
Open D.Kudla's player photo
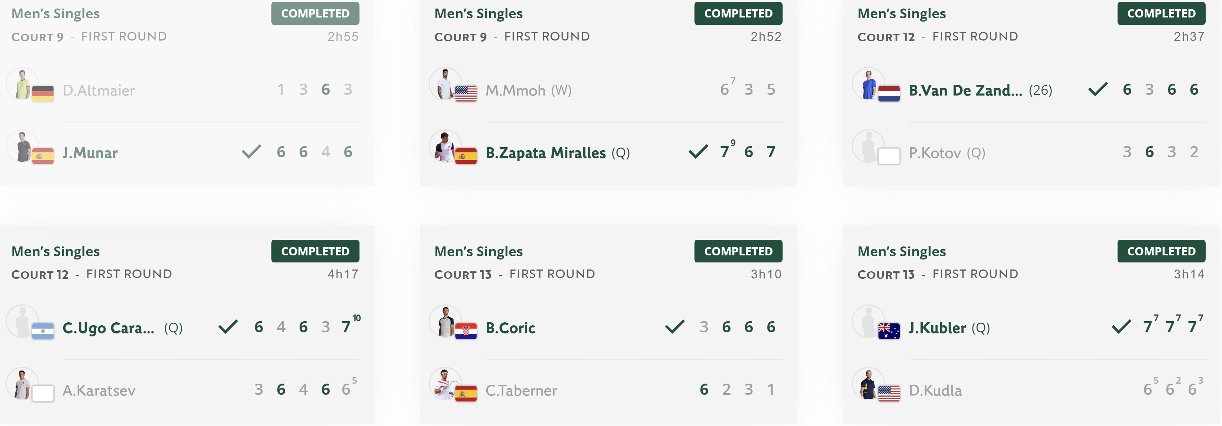click(868, 384)
